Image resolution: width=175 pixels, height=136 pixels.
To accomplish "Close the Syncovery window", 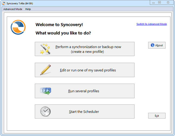I will click(x=168, y=2).
